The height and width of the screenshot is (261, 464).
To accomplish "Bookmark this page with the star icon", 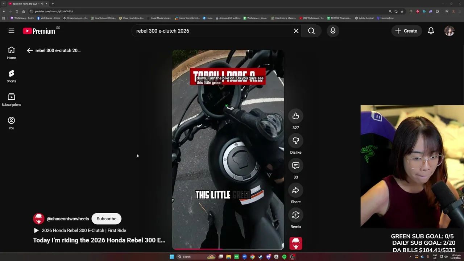I will coord(402,11).
